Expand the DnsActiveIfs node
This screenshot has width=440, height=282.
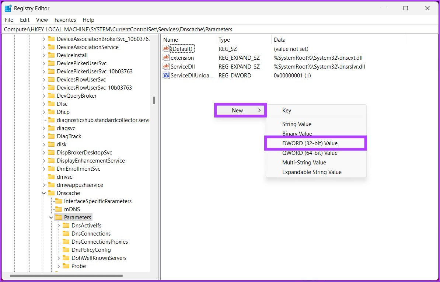click(58, 226)
